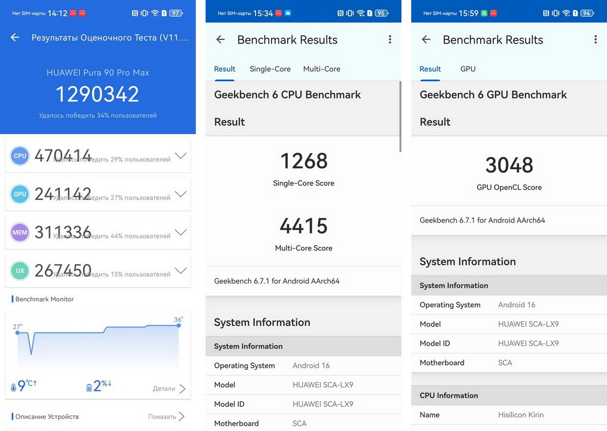This screenshot has height=431, width=607.
Task: Tap the green notification icon at 15:59
Action: click(484, 13)
